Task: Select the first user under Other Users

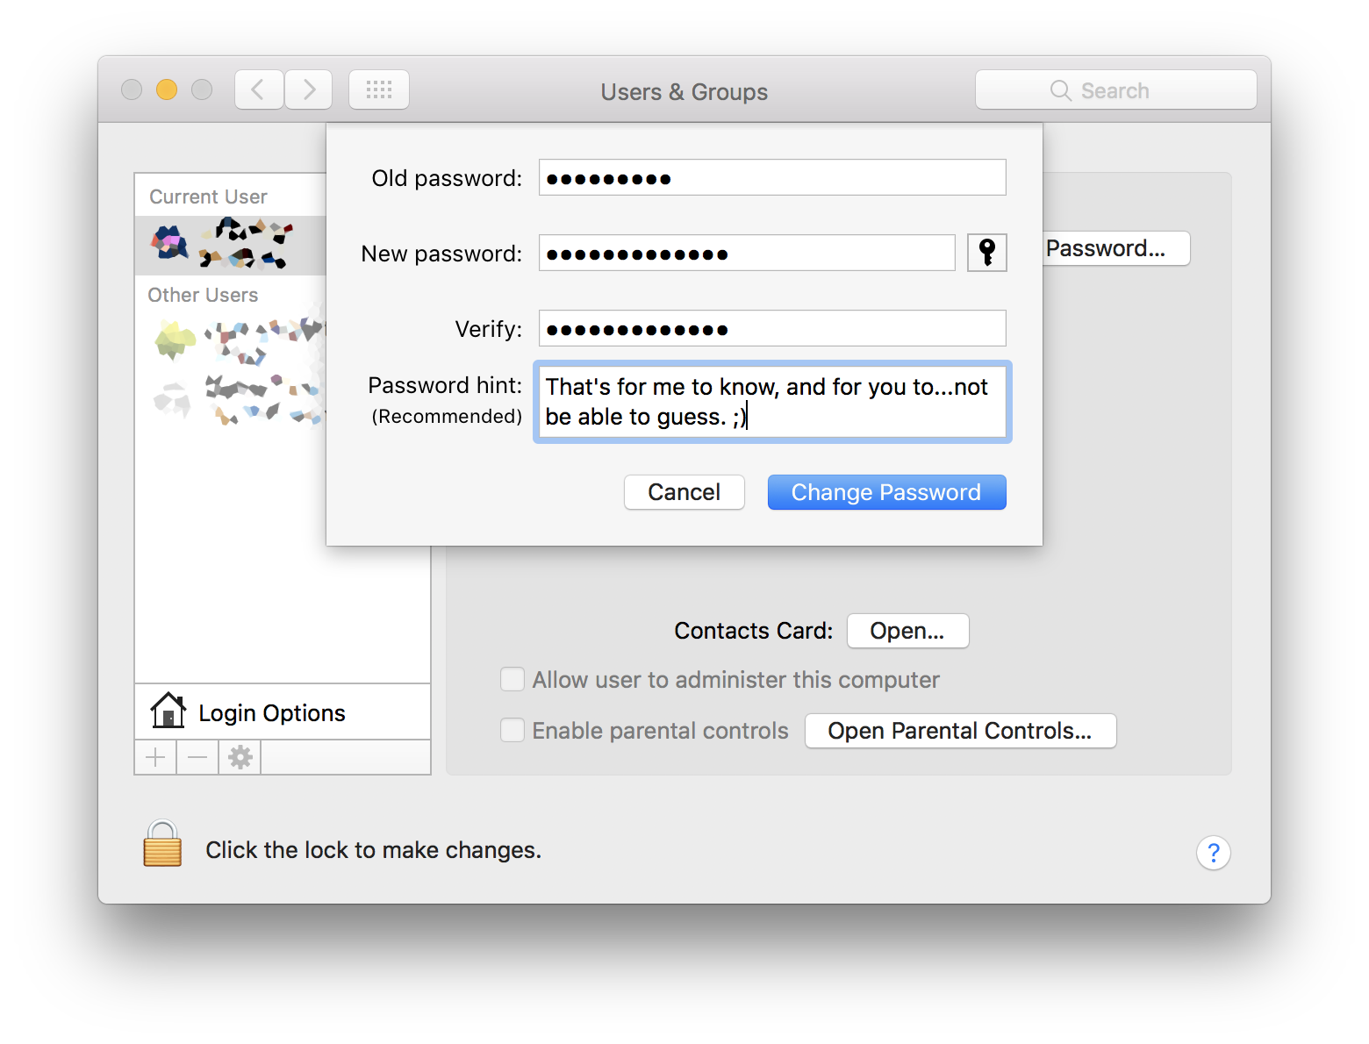Action: [x=231, y=340]
